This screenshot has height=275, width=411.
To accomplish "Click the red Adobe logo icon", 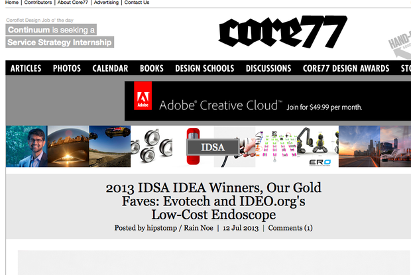I will coord(143,95).
